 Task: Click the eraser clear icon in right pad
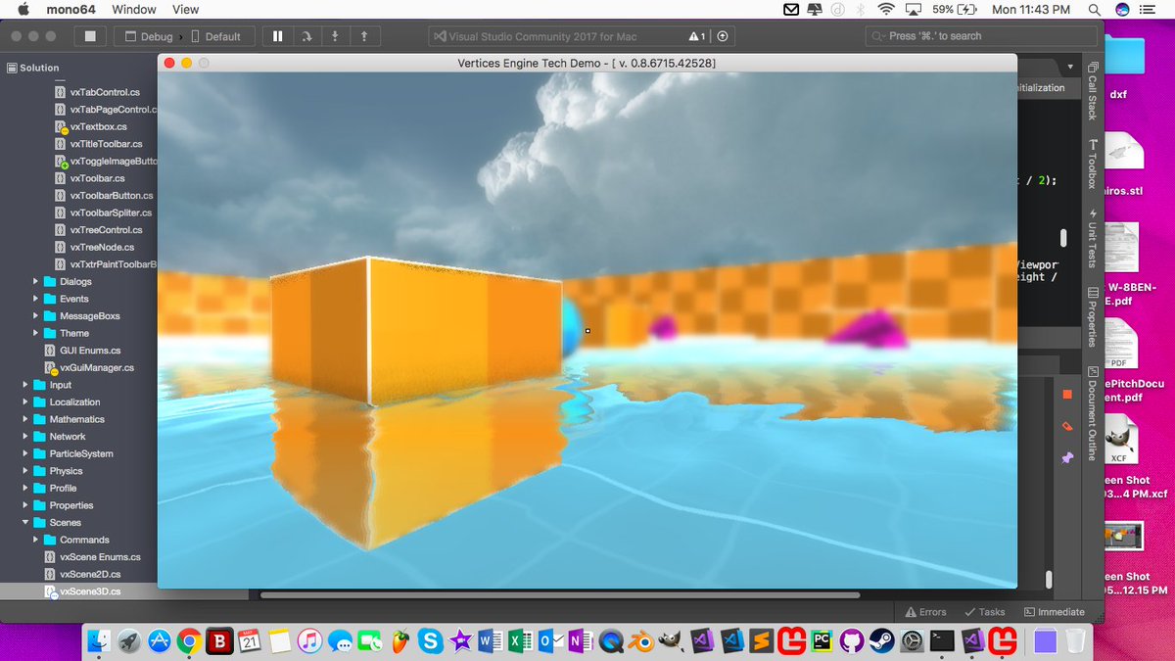coord(1067,426)
